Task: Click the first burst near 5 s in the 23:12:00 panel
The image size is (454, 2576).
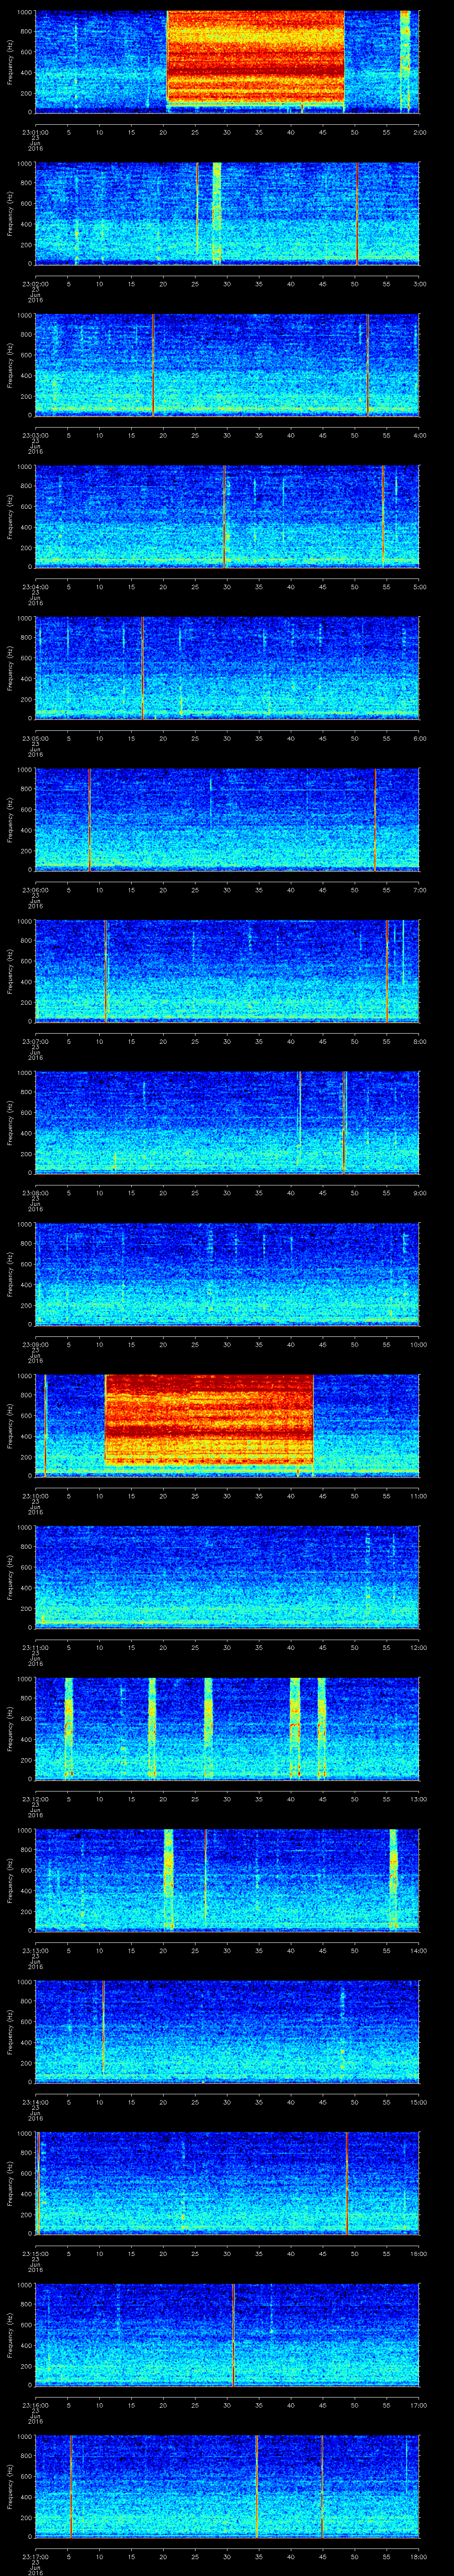Action: click(x=69, y=1726)
